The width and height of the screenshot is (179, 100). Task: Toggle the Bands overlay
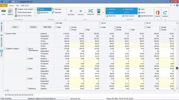[x=44, y=9]
